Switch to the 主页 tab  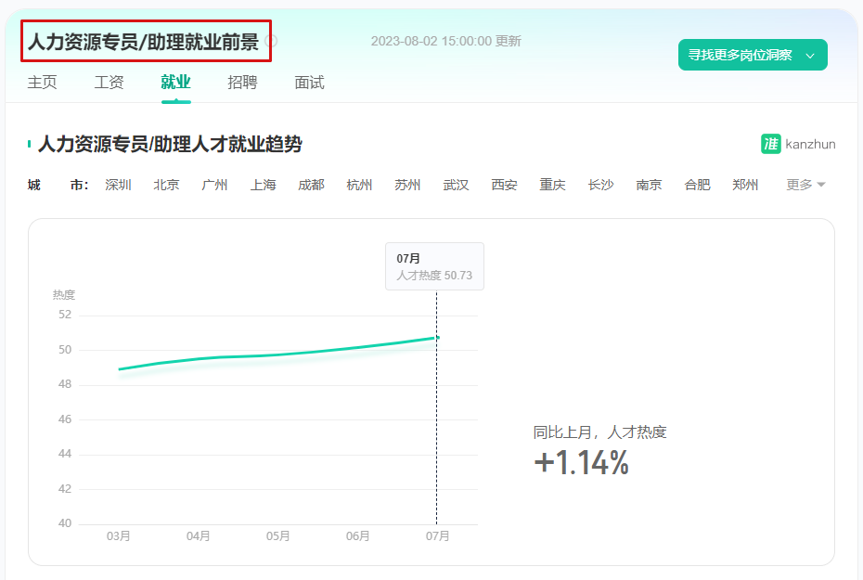click(42, 83)
